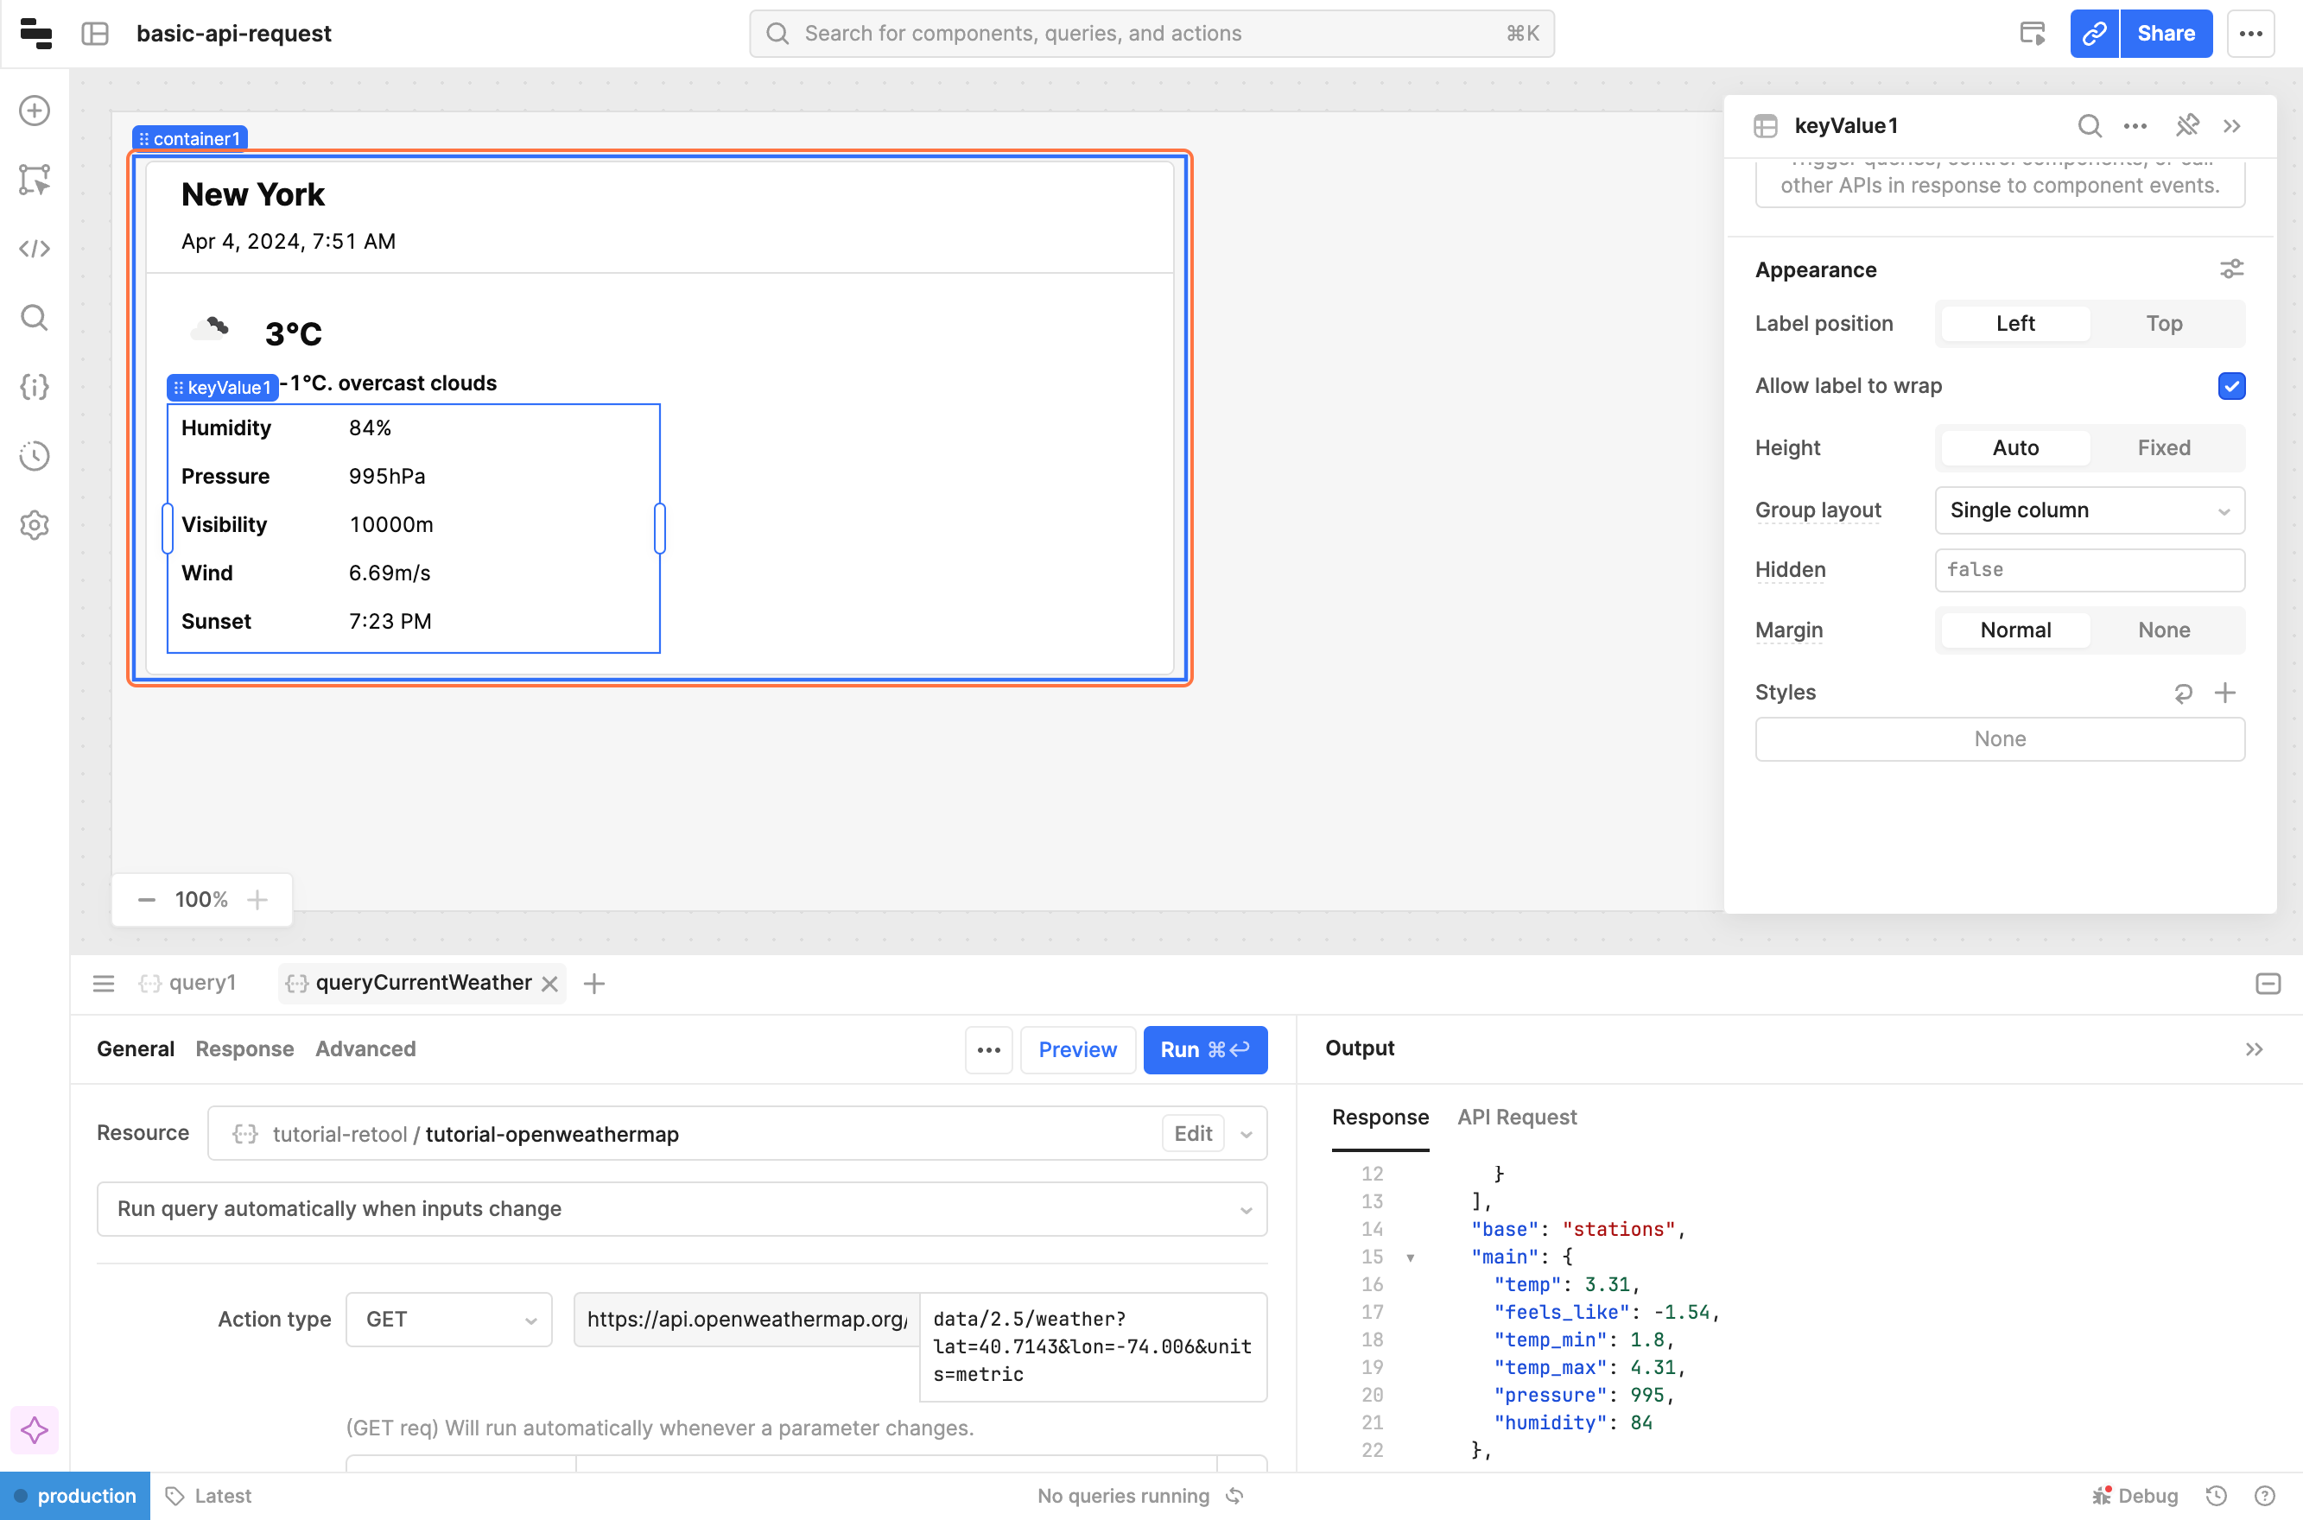Open the state inspector braces icon

tap(35, 387)
